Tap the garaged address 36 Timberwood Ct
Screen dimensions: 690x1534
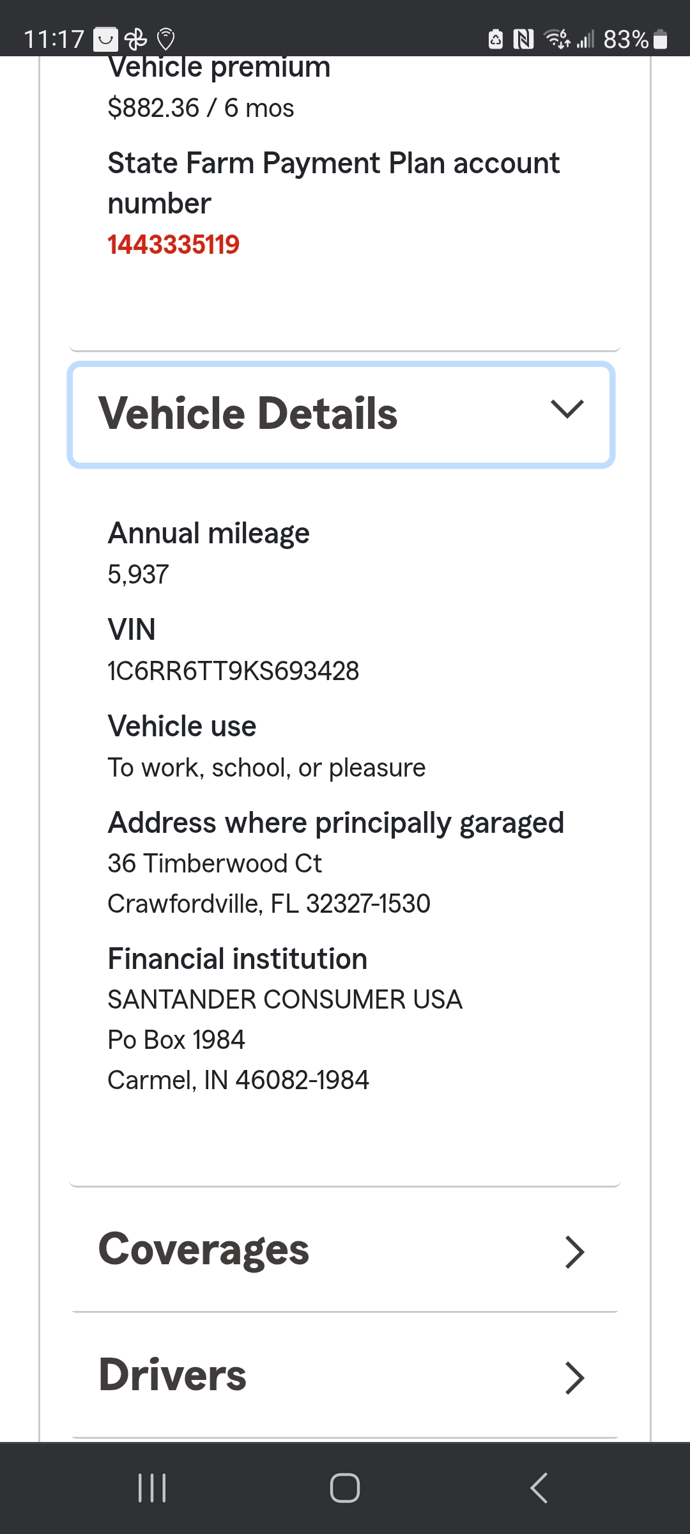[x=215, y=864]
